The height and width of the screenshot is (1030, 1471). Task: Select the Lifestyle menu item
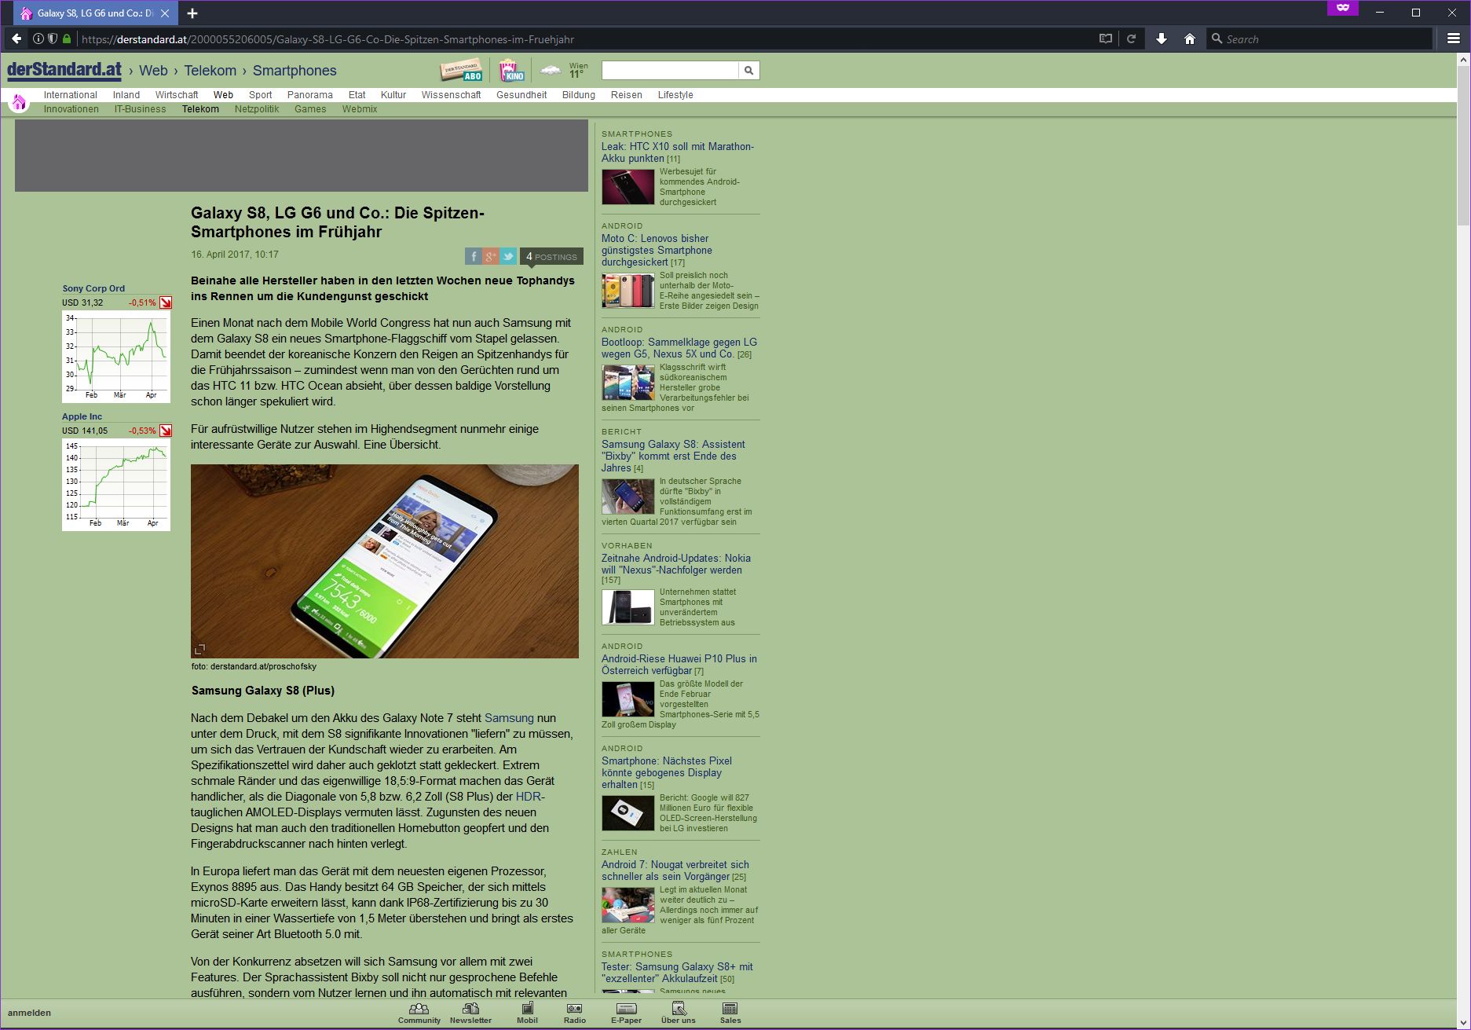coord(675,95)
